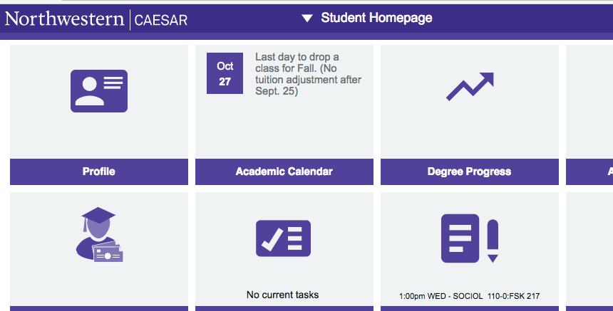This screenshot has width=613, height=311.
Task: Open the Academic Calendar tile label
Action: [x=284, y=172]
